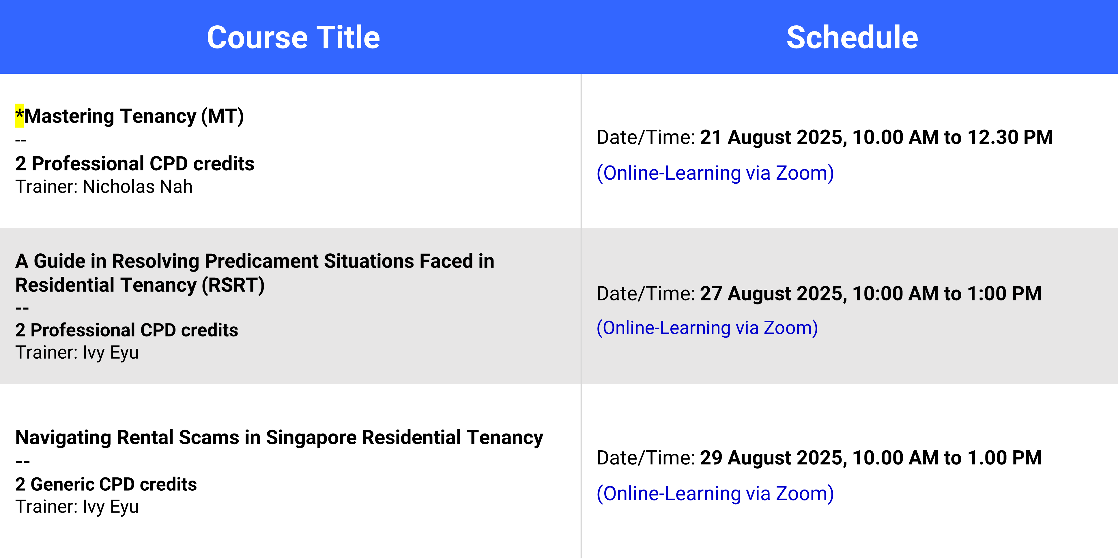Click the 27 August 2025 date and time
Screen dimensions: 1118x559
871,293
